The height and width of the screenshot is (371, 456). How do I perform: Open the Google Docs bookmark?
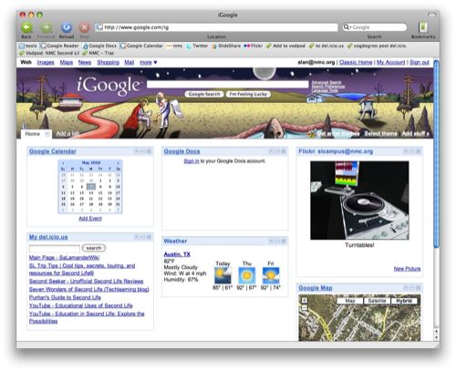coord(99,46)
